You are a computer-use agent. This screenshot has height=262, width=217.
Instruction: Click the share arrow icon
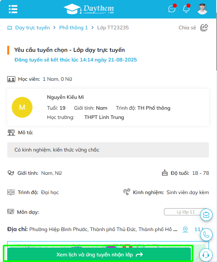204,28
